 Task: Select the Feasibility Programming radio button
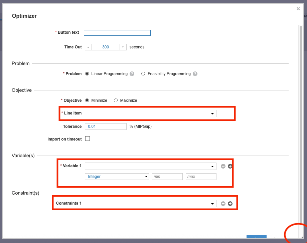143,74
